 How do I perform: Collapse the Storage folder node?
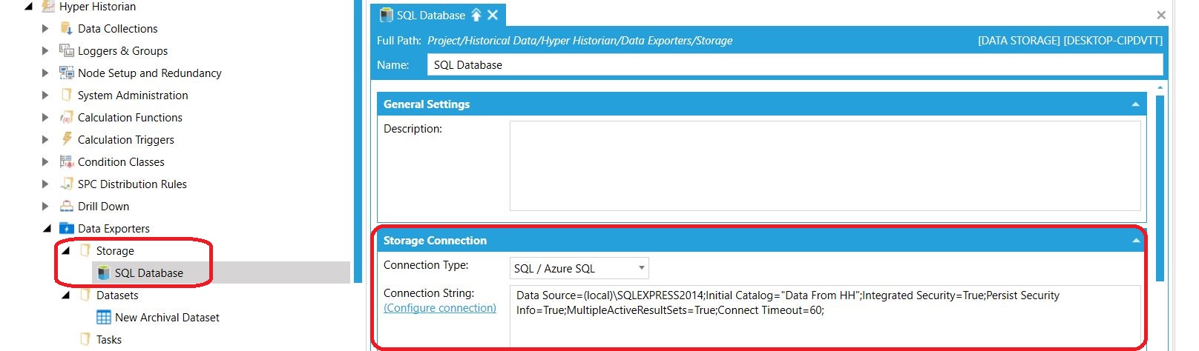pyautogui.click(x=65, y=251)
